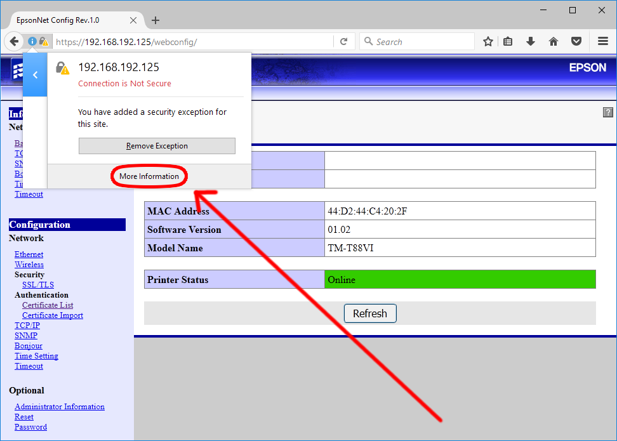
Task: Open the SSL/TLS settings link
Action: point(38,285)
